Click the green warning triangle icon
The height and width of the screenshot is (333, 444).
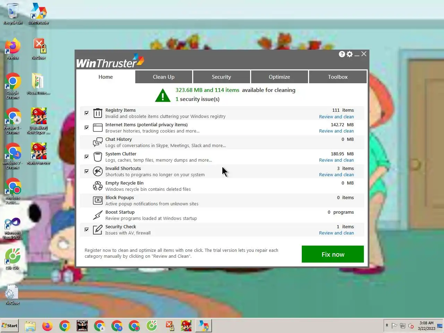click(163, 95)
